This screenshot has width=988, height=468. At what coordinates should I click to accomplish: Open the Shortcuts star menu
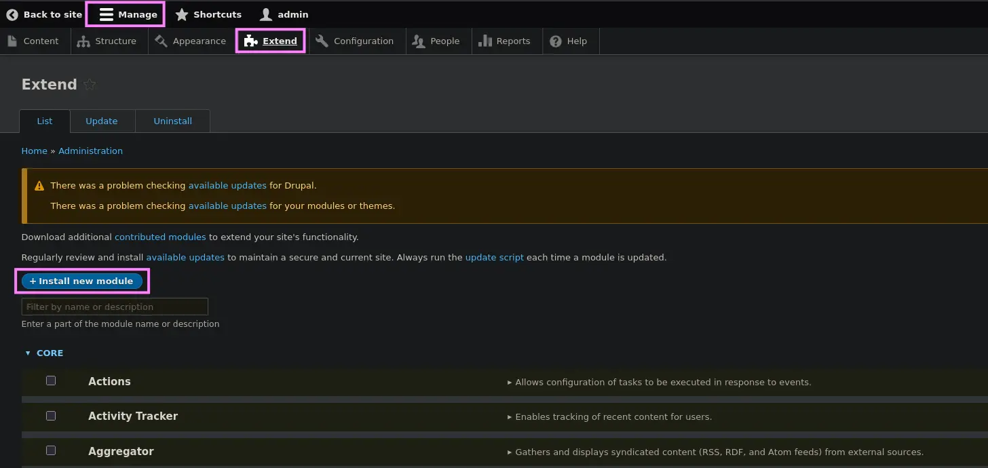tap(182, 14)
